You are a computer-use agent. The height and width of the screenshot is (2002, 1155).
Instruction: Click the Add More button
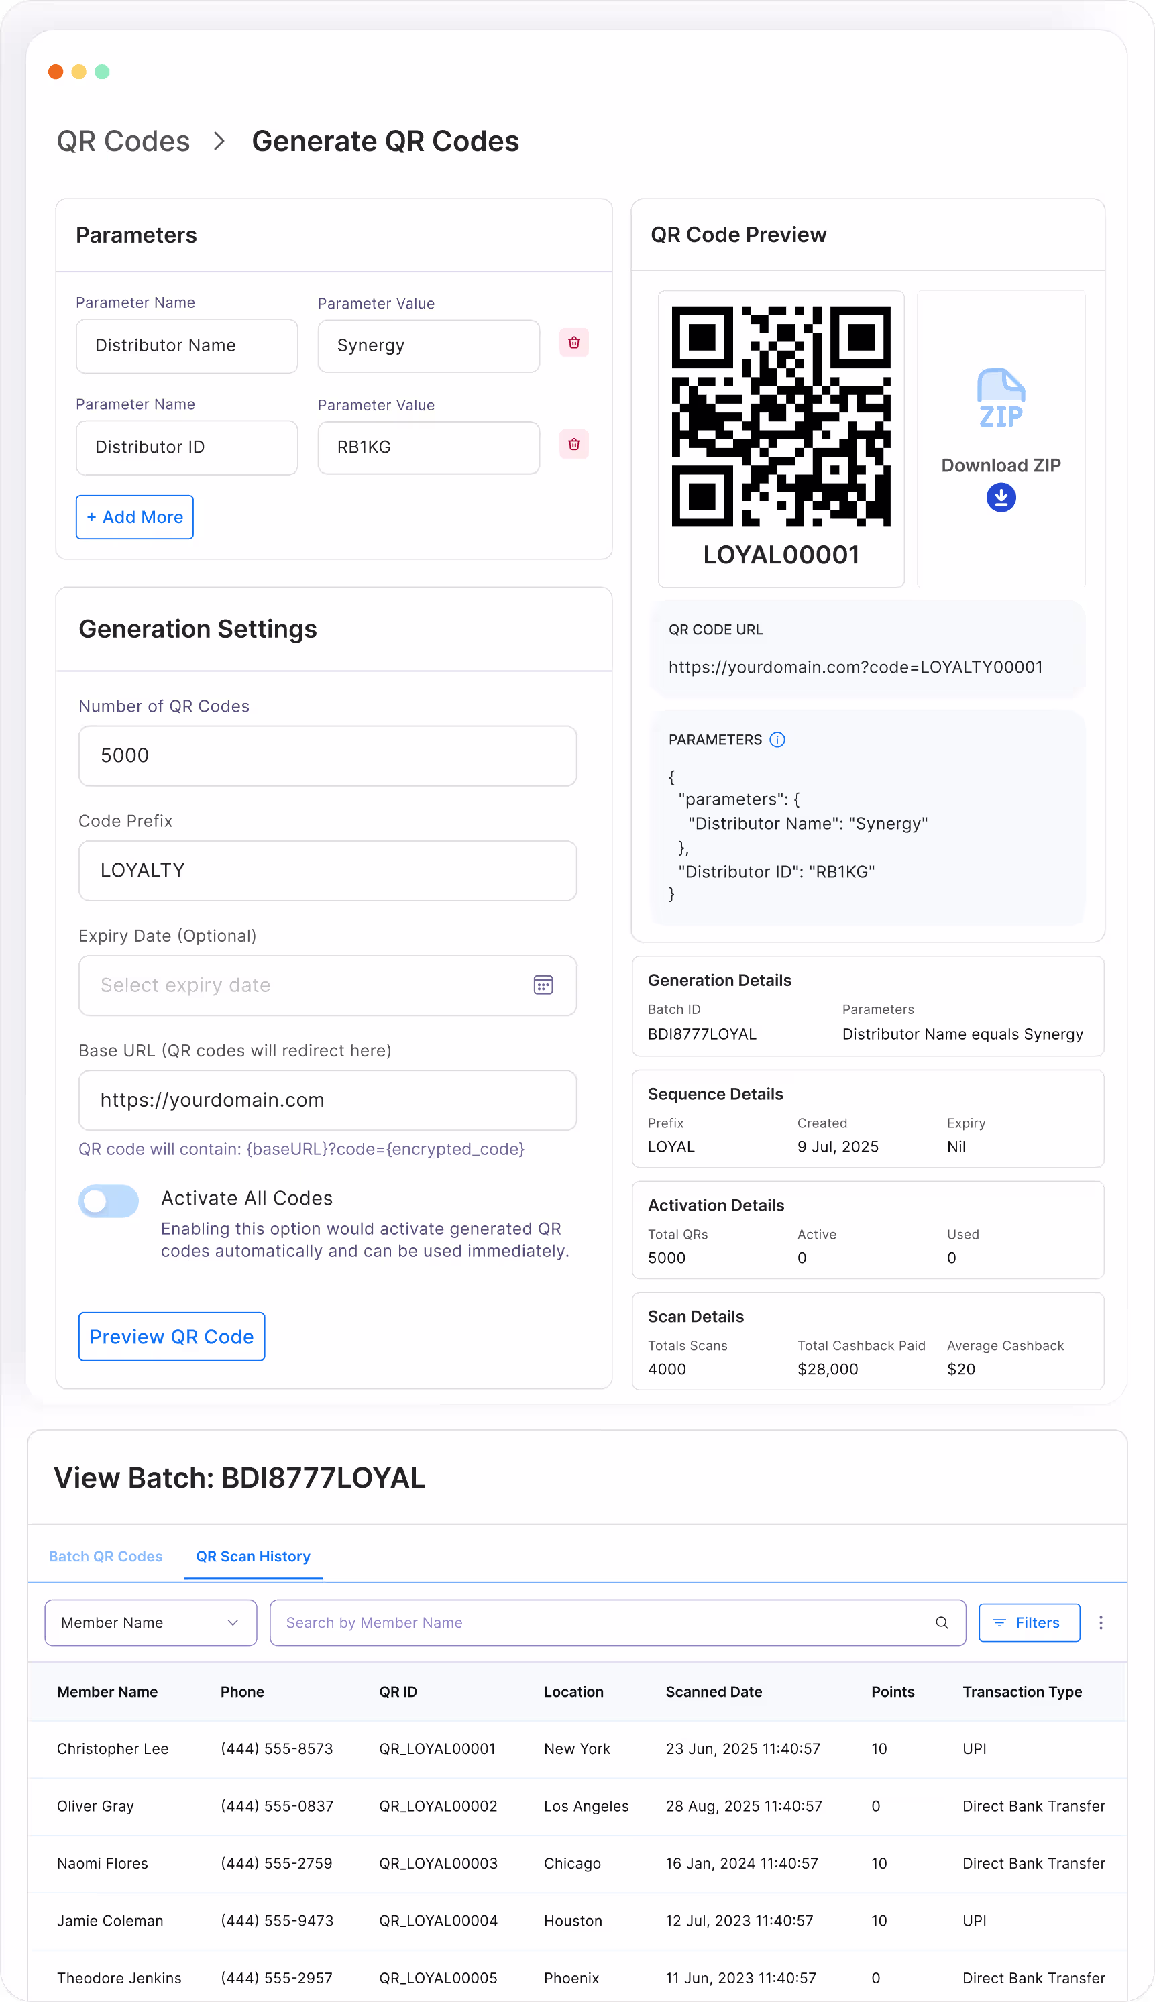[135, 517]
